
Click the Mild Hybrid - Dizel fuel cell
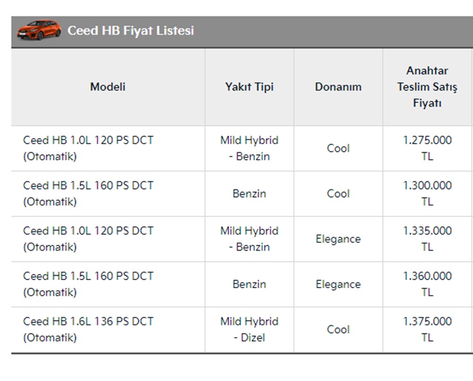(249, 329)
